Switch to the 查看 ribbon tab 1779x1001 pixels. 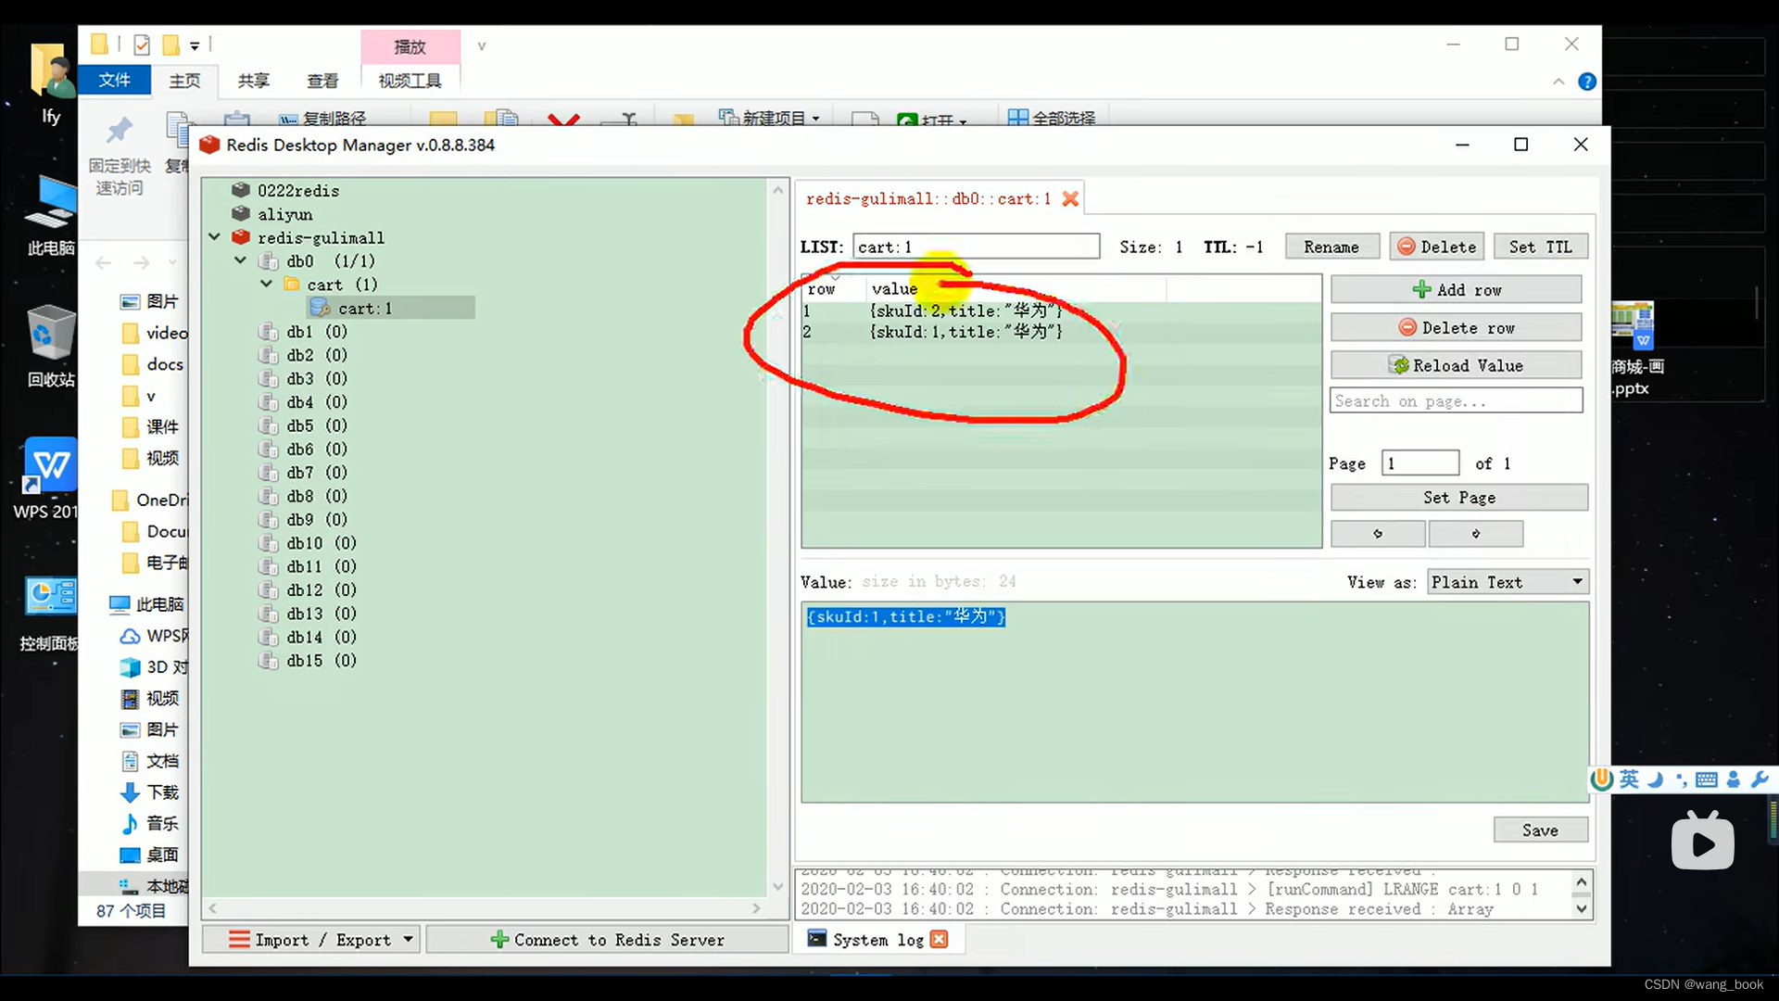point(322,81)
